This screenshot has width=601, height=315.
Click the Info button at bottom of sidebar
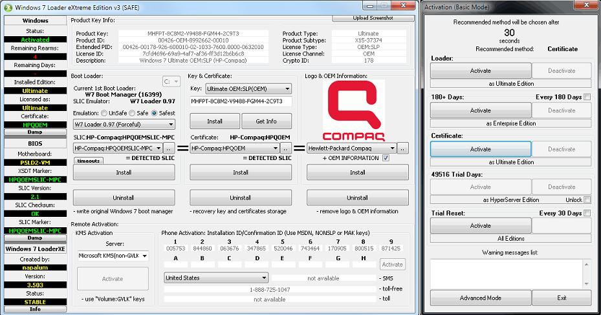click(35, 309)
